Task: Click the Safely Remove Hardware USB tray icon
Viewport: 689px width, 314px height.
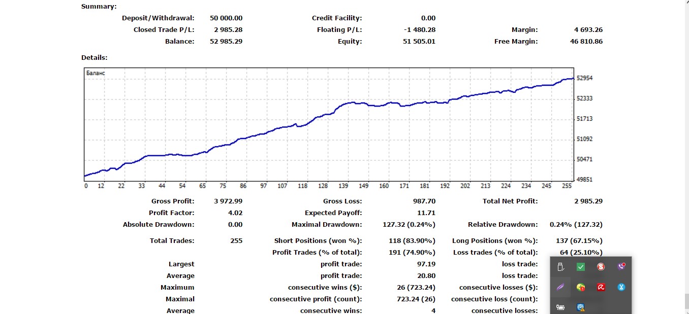Action: [x=560, y=267]
